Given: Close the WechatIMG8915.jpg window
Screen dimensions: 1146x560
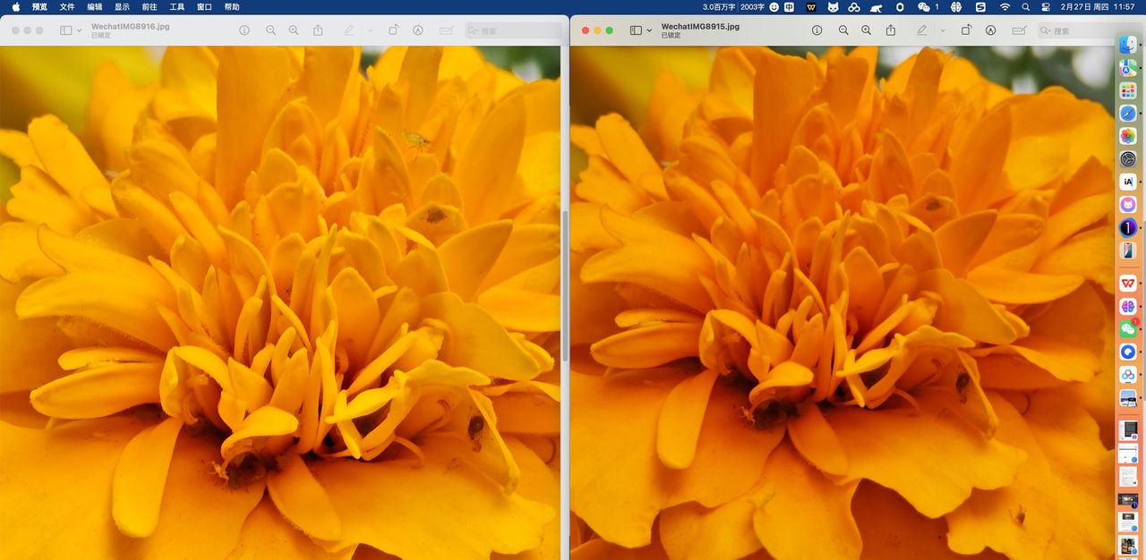Looking at the screenshot, I should point(586,30).
